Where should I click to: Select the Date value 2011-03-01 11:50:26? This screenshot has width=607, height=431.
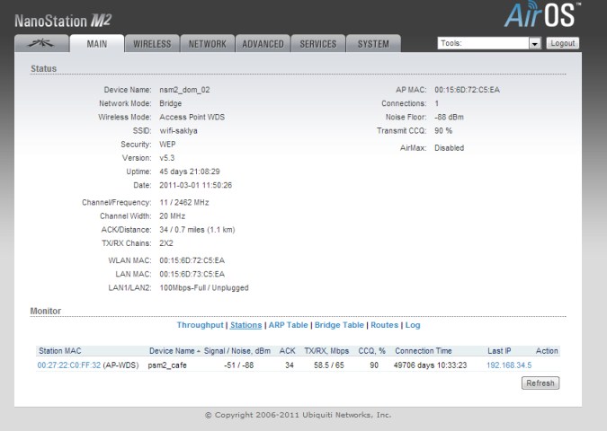(195, 185)
